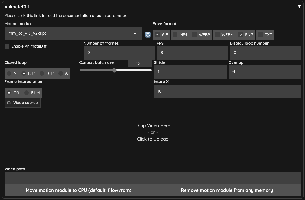The image size is (305, 200).
Task: Select mm_sd_v15_v2.ckpt dropdown arrow
Action: tap(135, 33)
